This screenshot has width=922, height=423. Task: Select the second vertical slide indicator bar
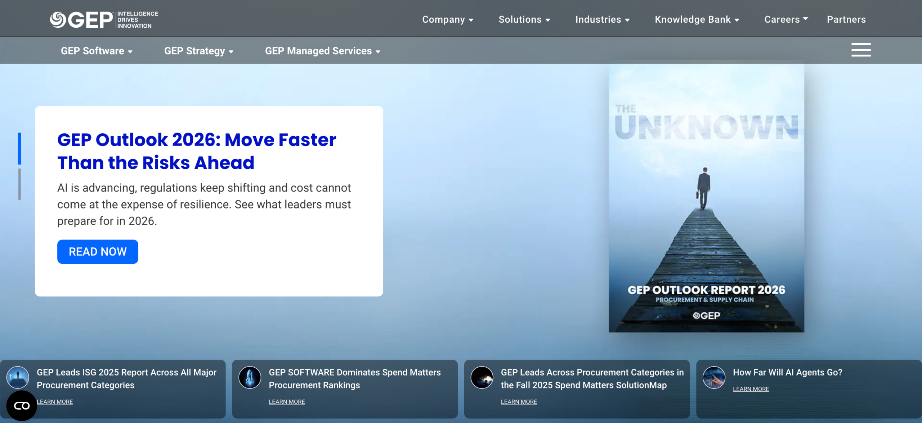19,184
